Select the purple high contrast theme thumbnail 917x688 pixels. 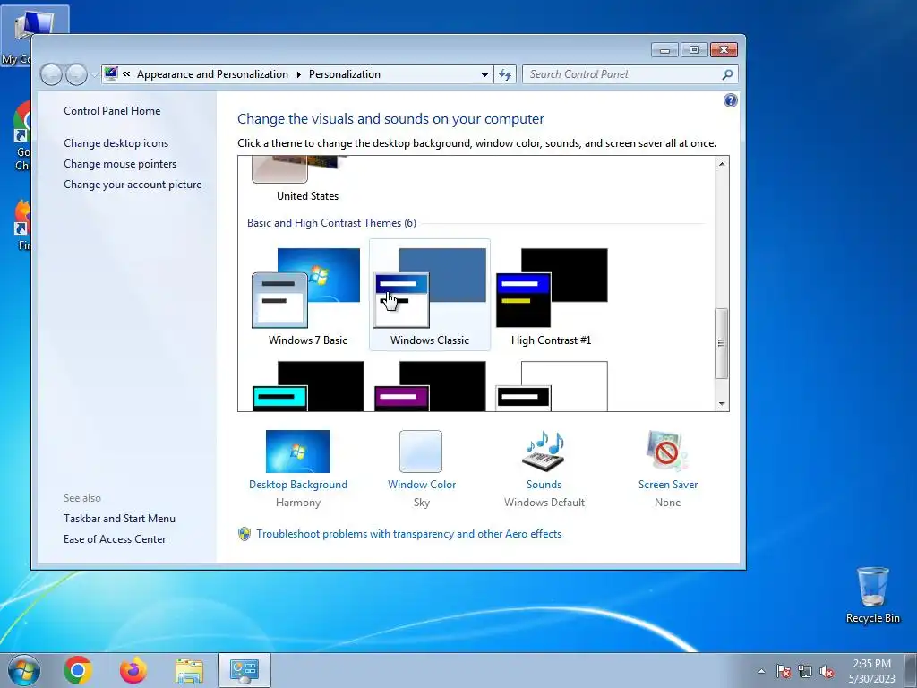point(430,386)
